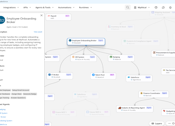Screen dimensions: 175x126
Task: Expand the Runtimes menu chevron
Action: pos(91,8)
